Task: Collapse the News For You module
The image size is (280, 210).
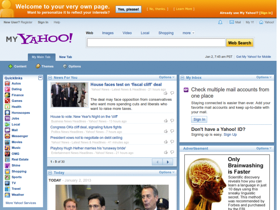Action: 50,78
